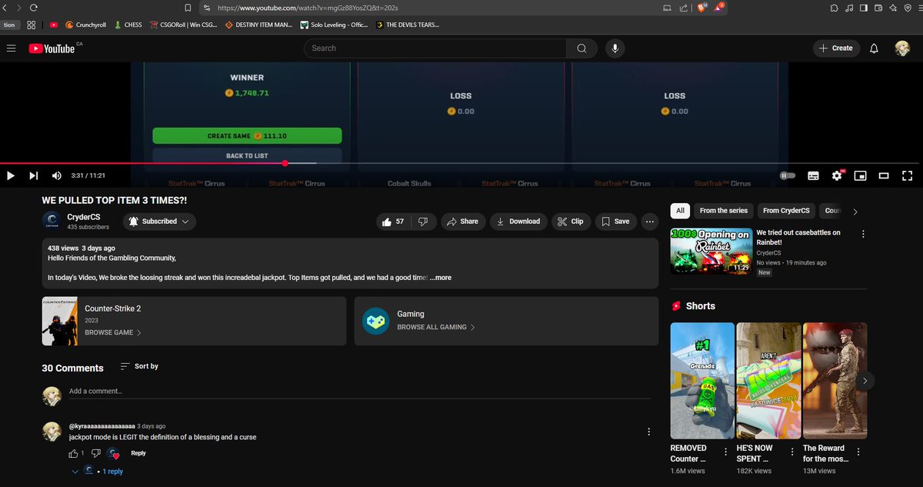Switch to miniplayer mode
Image resolution: width=923 pixels, height=487 pixels.
point(860,175)
